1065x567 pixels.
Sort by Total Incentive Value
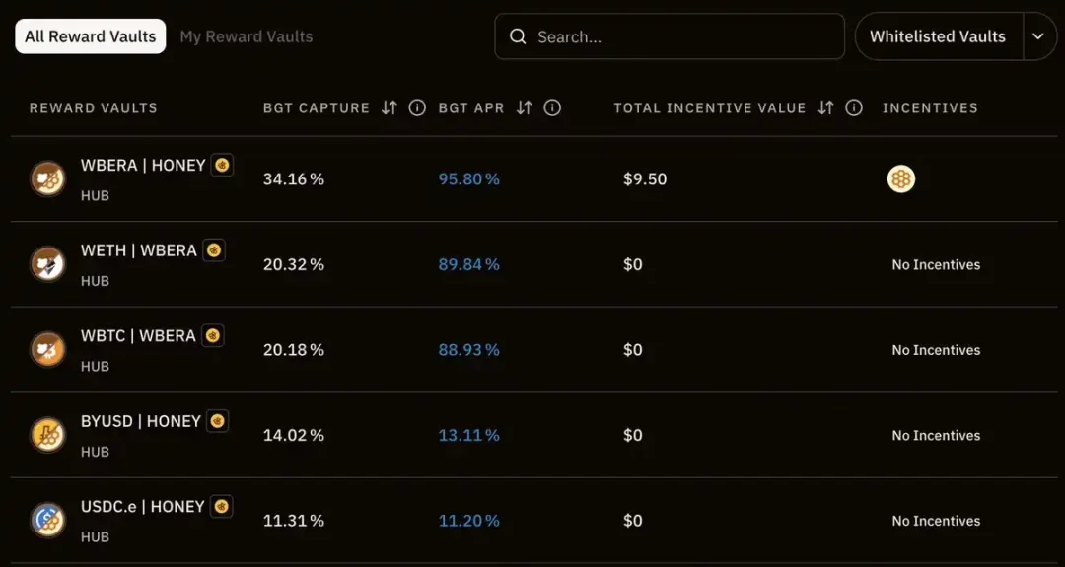[826, 107]
